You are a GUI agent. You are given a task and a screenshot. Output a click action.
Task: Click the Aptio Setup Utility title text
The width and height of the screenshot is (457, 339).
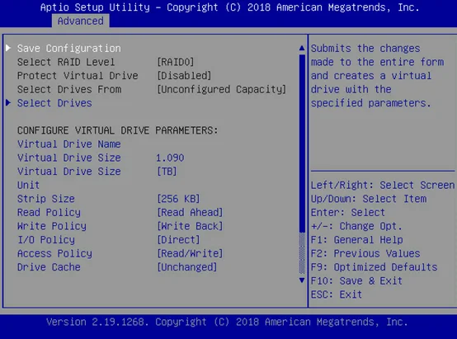229,7
